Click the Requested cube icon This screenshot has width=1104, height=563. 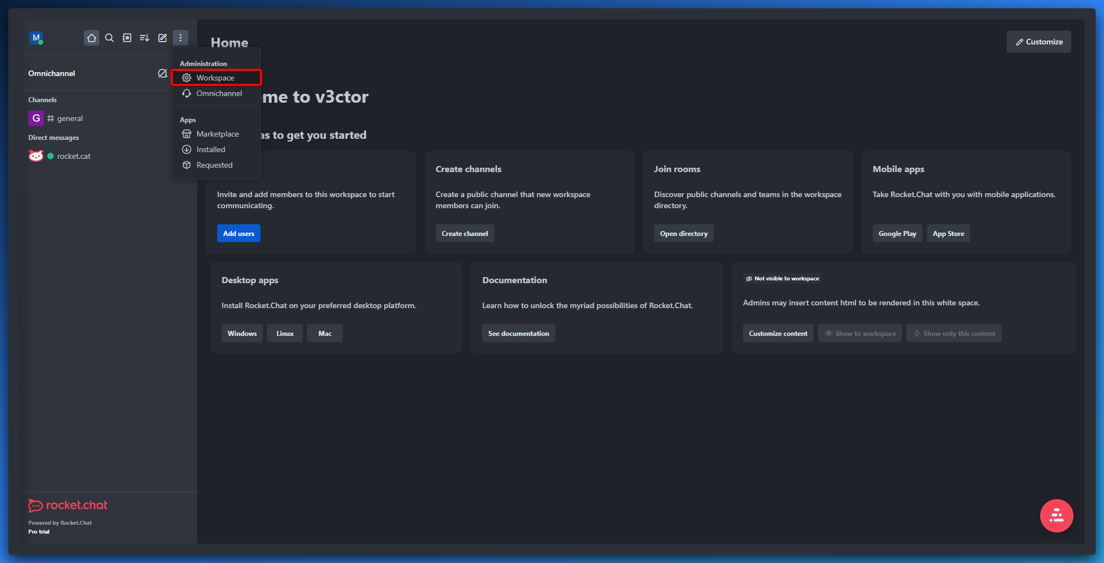tap(187, 165)
